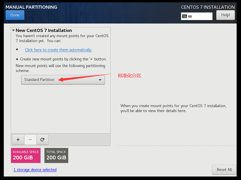Click the keyboard layout icon next to us
This screenshot has width=241, height=180.
tap(185, 16)
